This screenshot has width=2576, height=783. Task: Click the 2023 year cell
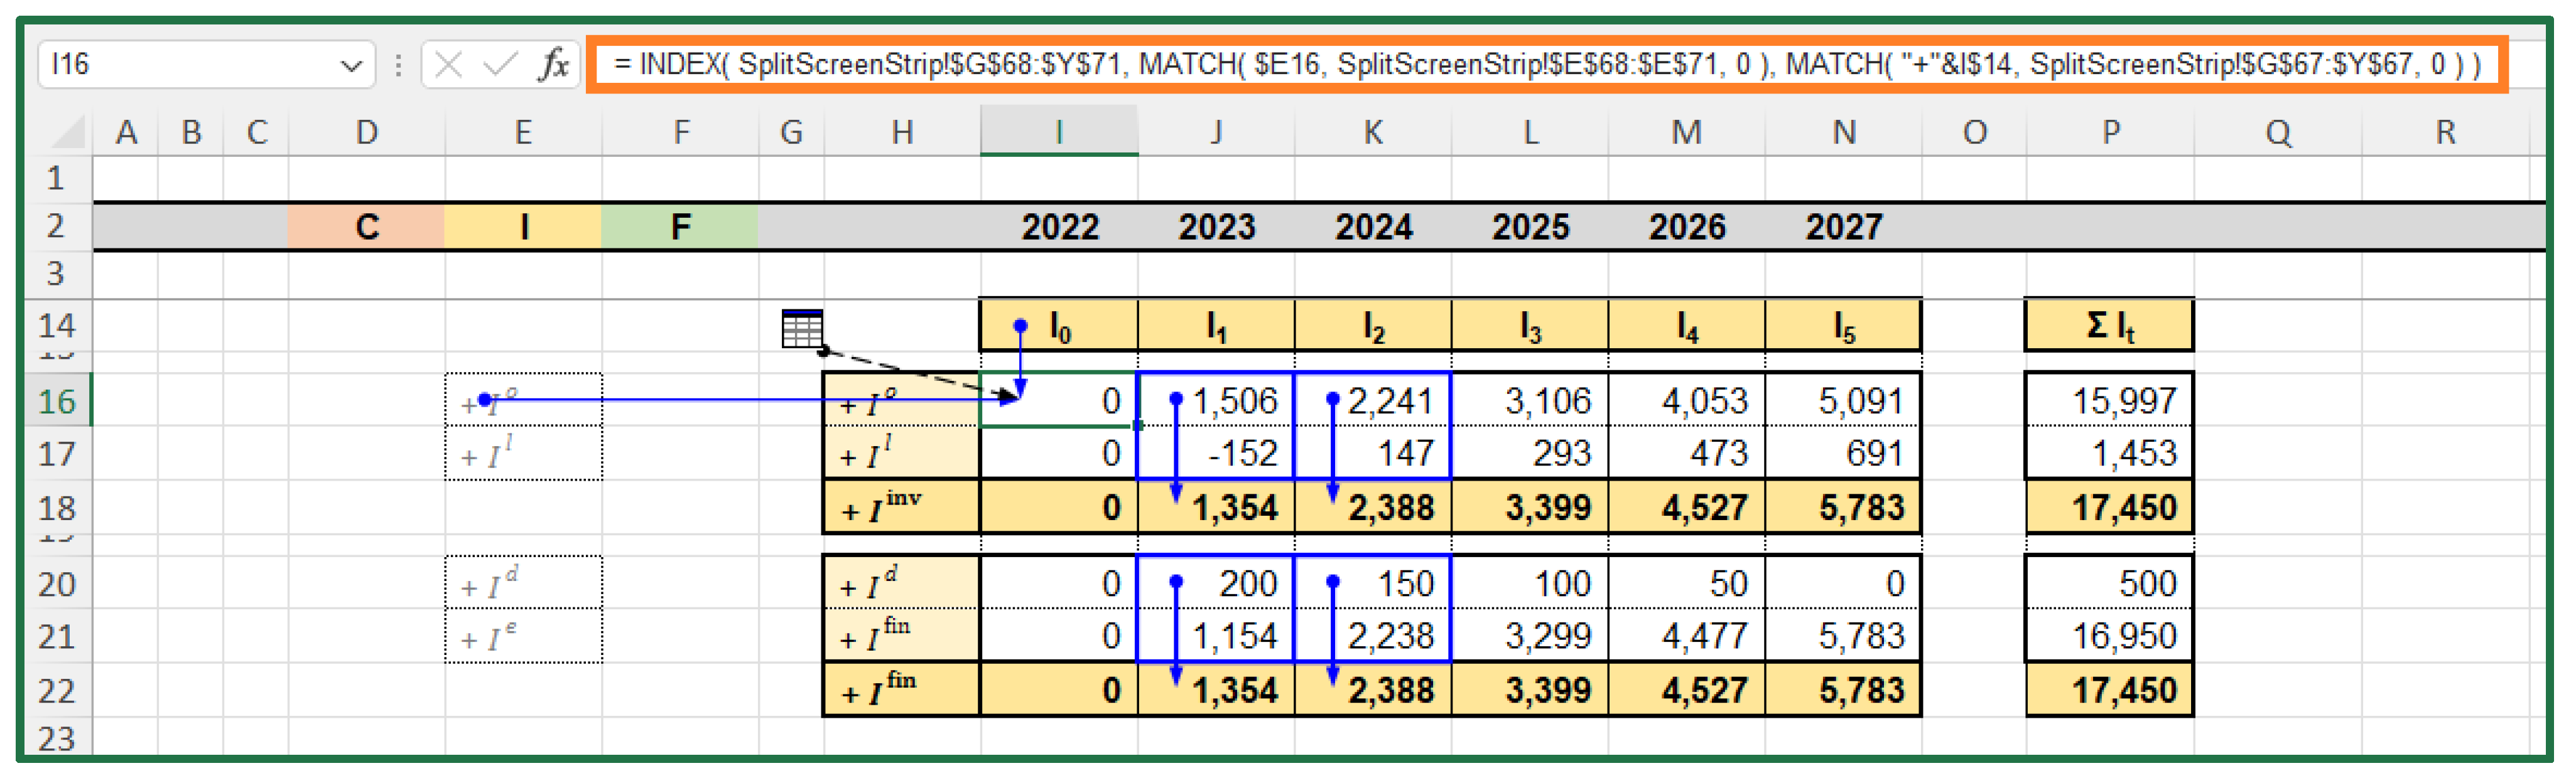[1216, 226]
